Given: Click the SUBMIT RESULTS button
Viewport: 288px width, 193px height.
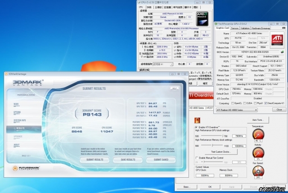Looking at the screenshot, I should point(94,160).
